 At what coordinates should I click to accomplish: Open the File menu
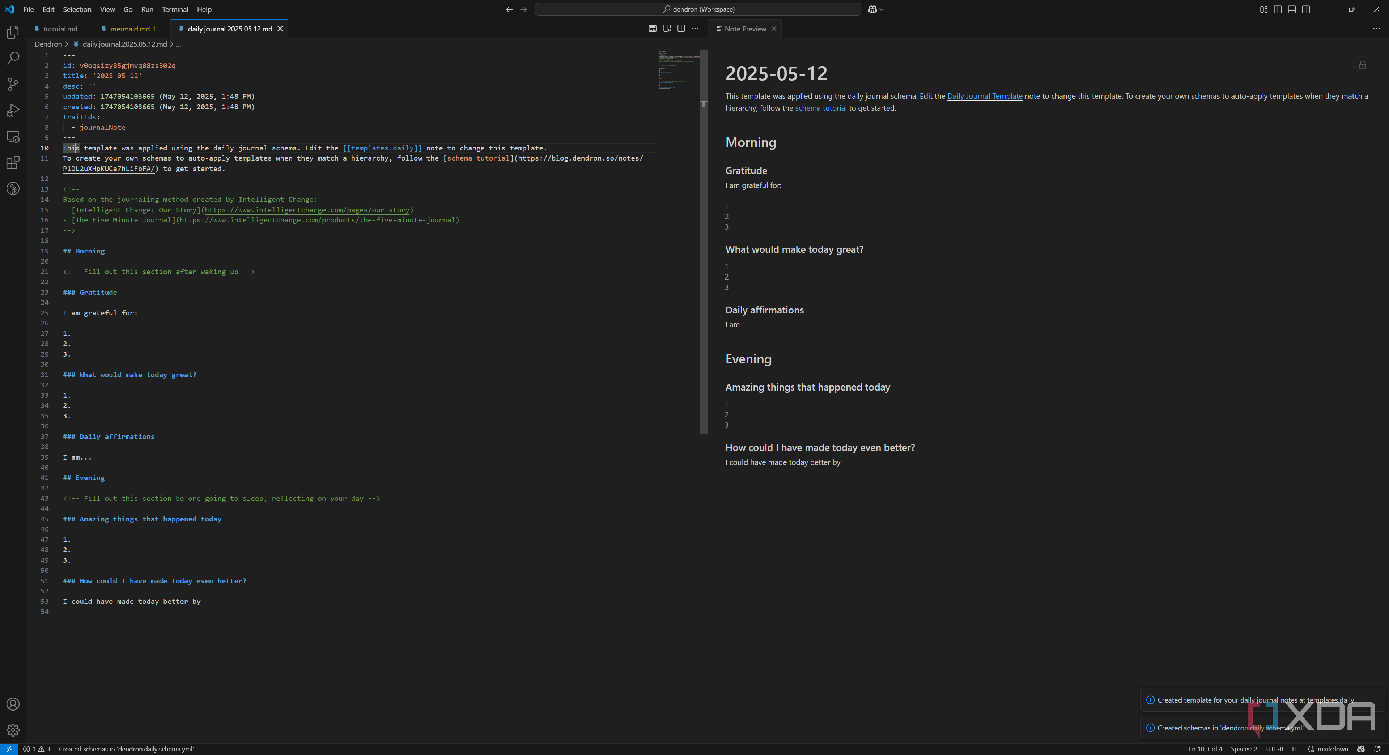click(29, 9)
